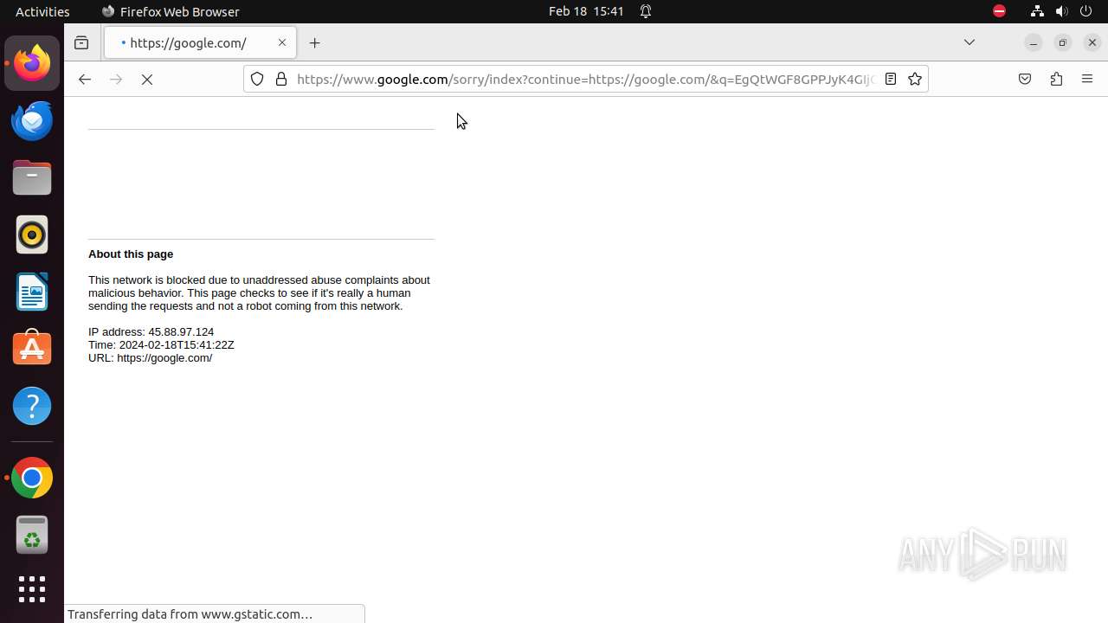Click the Firefox View button
Screen dimensions: 1108x623
pyautogui.click(x=81, y=42)
